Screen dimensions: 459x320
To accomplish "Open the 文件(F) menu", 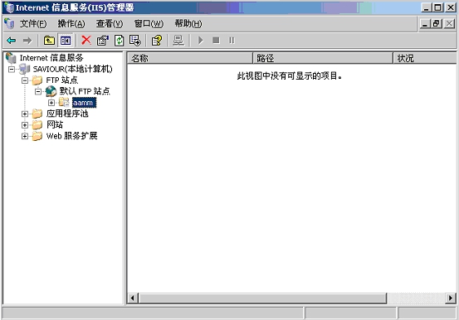I will pyautogui.click(x=33, y=24).
